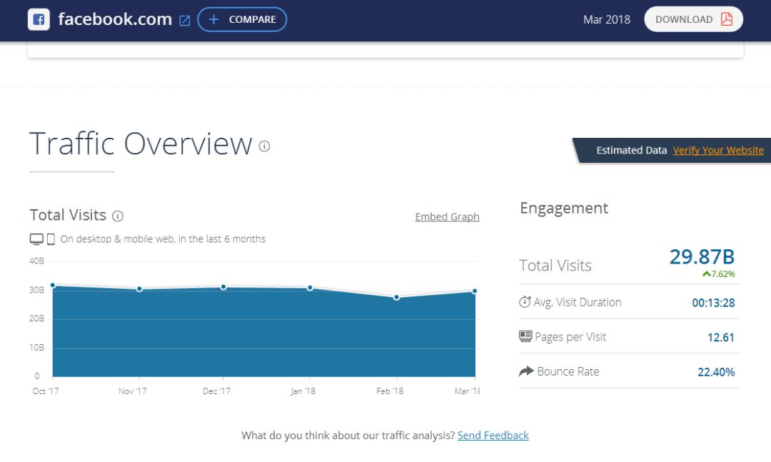Click the 10B axis label
Viewport: 771px width, 462px height.
click(x=37, y=347)
